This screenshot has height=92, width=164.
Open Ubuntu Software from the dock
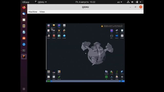(x=24, y=38)
